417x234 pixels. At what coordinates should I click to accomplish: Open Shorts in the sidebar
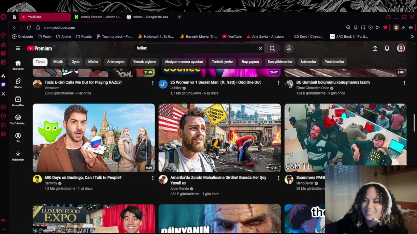18,83
